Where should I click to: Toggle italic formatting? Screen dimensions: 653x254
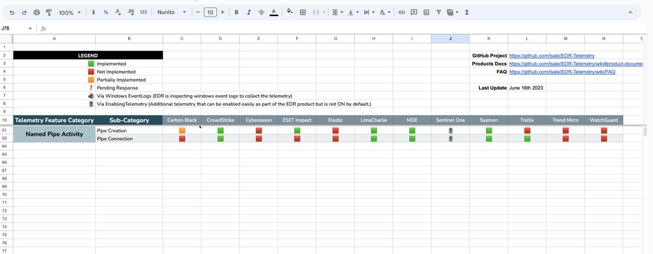(x=249, y=12)
